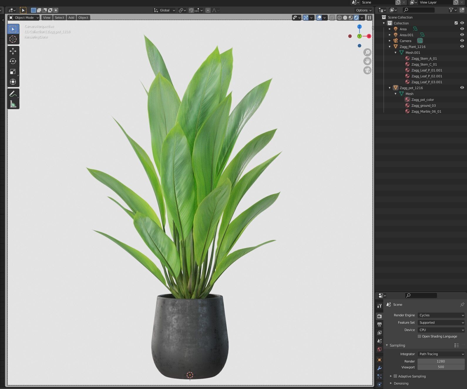Image resolution: width=467 pixels, height=389 pixels.
Task: Pick the Measure tool
Action: tap(13, 104)
